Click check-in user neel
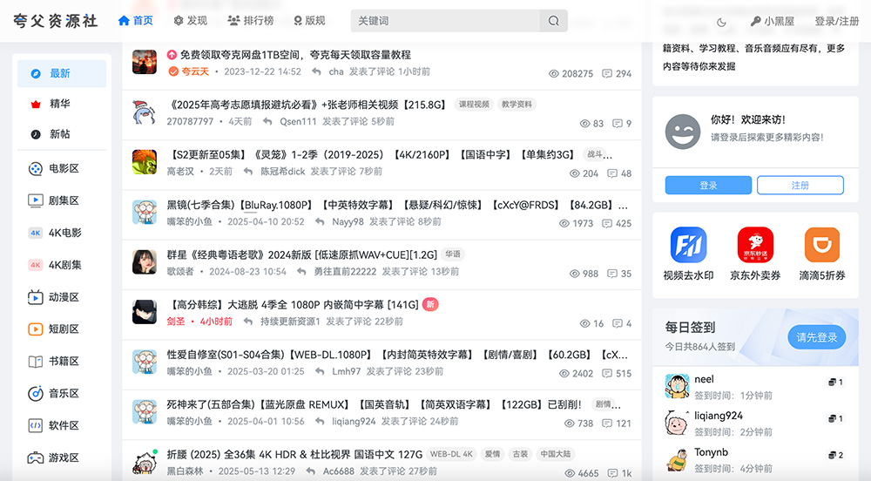This screenshot has width=871, height=481. click(x=704, y=379)
